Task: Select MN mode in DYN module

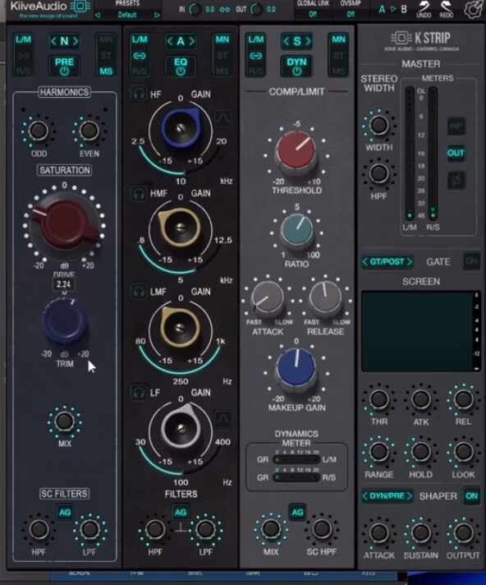Action: (338, 39)
